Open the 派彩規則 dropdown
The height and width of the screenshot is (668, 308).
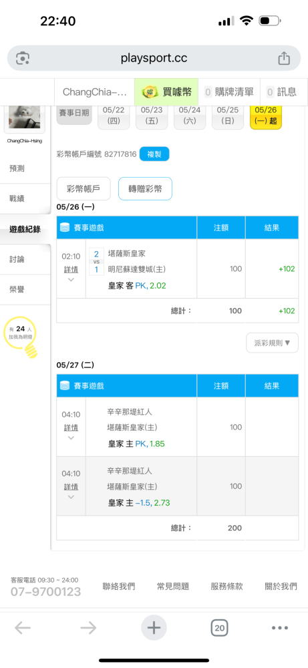click(x=272, y=343)
